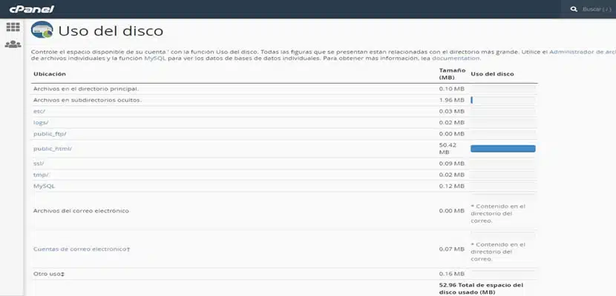
Task: Click the MySQL entry in the table
Action: (x=44, y=186)
